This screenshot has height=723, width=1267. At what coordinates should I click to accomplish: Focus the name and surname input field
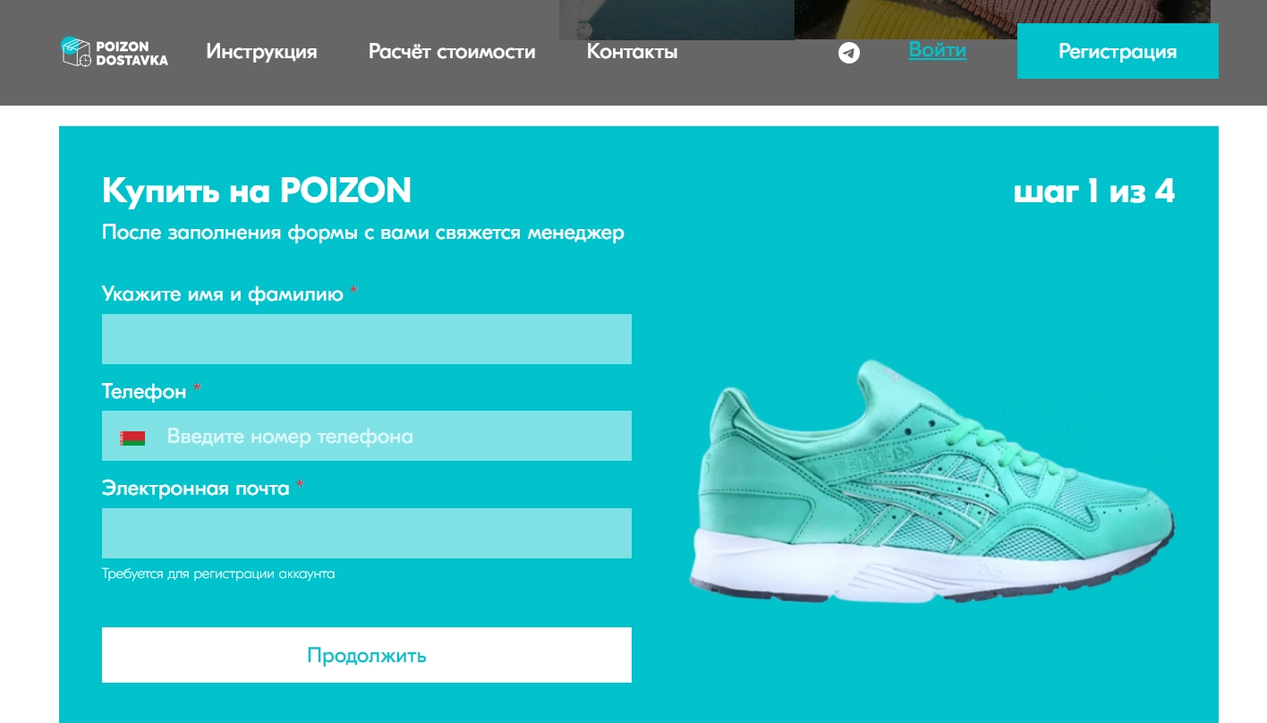(x=367, y=339)
